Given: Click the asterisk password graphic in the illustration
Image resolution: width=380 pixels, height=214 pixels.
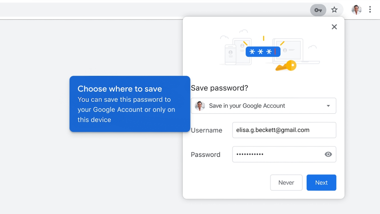Looking at the screenshot, I should click(263, 51).
